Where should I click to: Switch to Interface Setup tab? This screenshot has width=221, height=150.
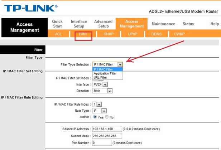tap(79, 24)
